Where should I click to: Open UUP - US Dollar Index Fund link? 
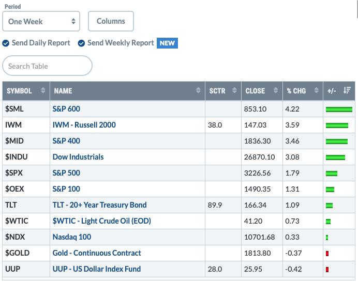(97, 269)
